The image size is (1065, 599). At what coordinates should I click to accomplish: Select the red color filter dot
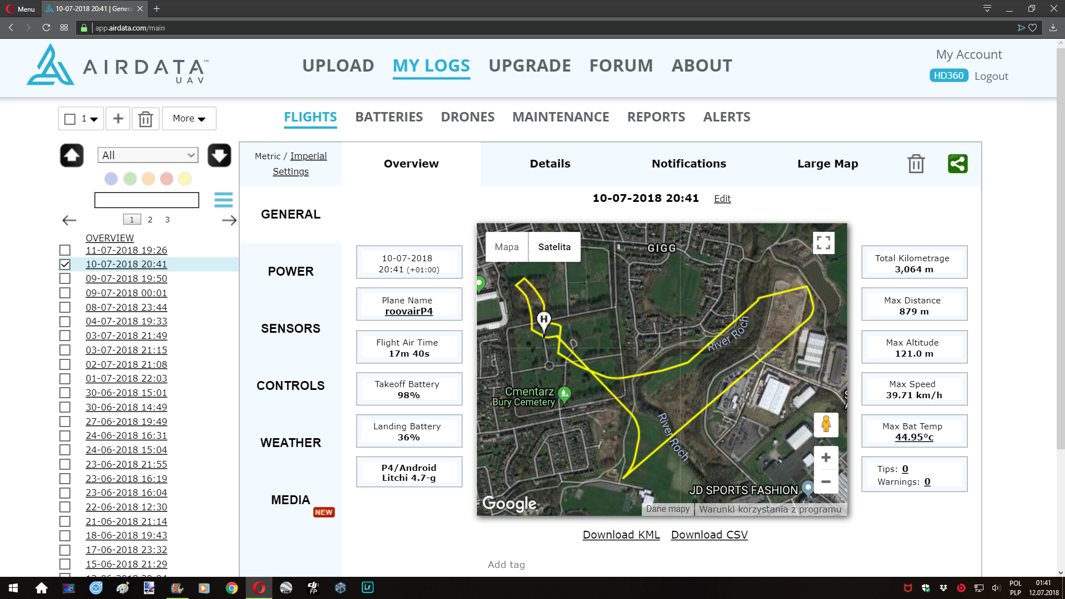[166, 179]
